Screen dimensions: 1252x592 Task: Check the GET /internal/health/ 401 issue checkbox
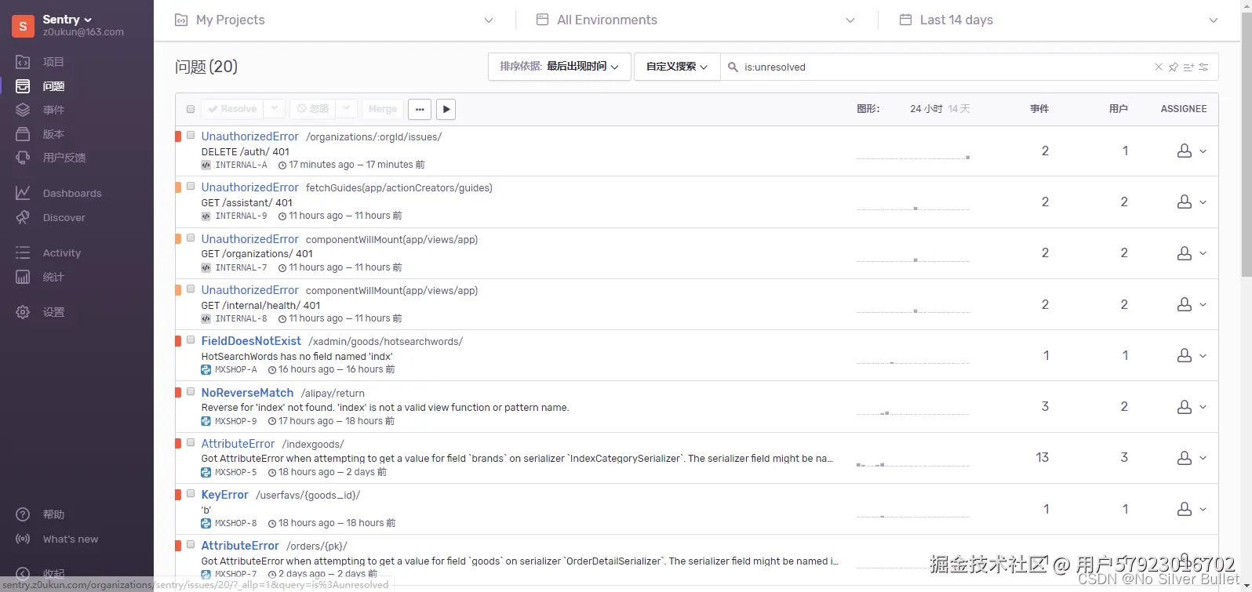(x=191, y=289)
